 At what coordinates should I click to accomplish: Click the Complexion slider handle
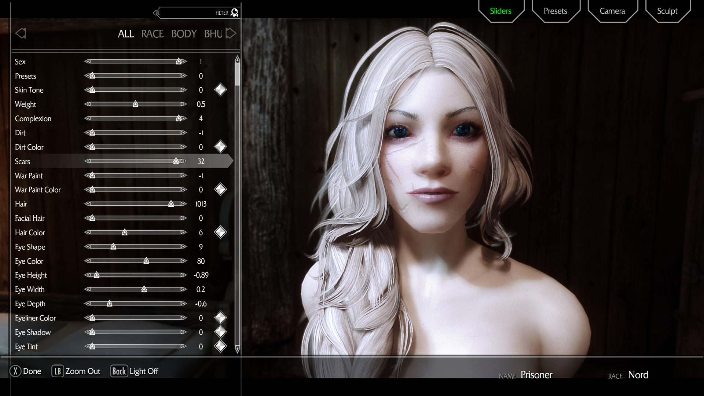tap(179, 118)
